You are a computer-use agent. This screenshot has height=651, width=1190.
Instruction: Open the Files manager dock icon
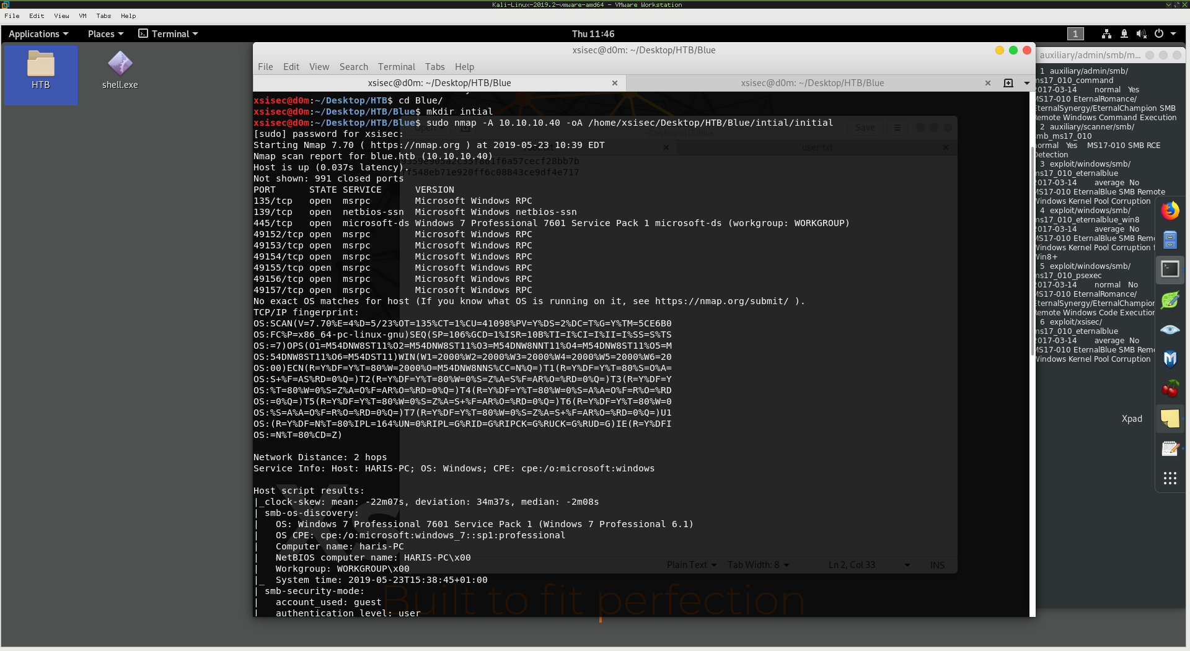[x=1170, y=240]
